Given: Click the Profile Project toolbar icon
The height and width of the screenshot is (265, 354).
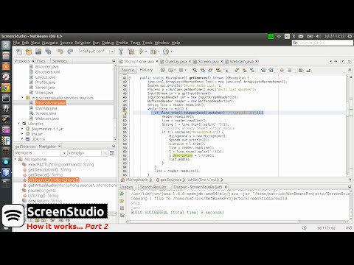Looking at the screenshot, I should click(x=166, y=52).
